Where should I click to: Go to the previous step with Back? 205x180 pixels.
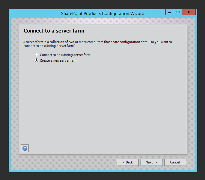pos(128,162)
